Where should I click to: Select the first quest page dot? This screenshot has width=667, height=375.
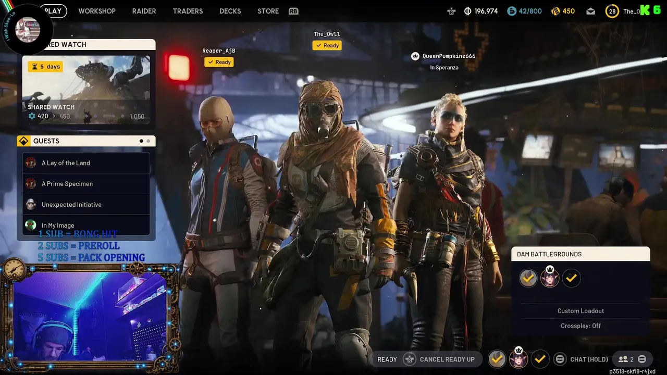[141, 141]
